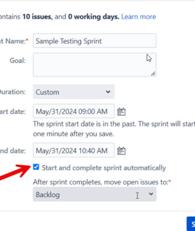
Task: Click the Start date field May/31/2024 09:00 AM
Action: [x=74, y=111]
